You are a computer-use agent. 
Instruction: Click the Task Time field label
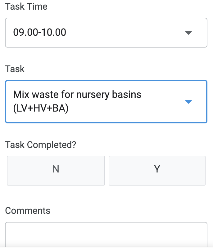[26, 7]
